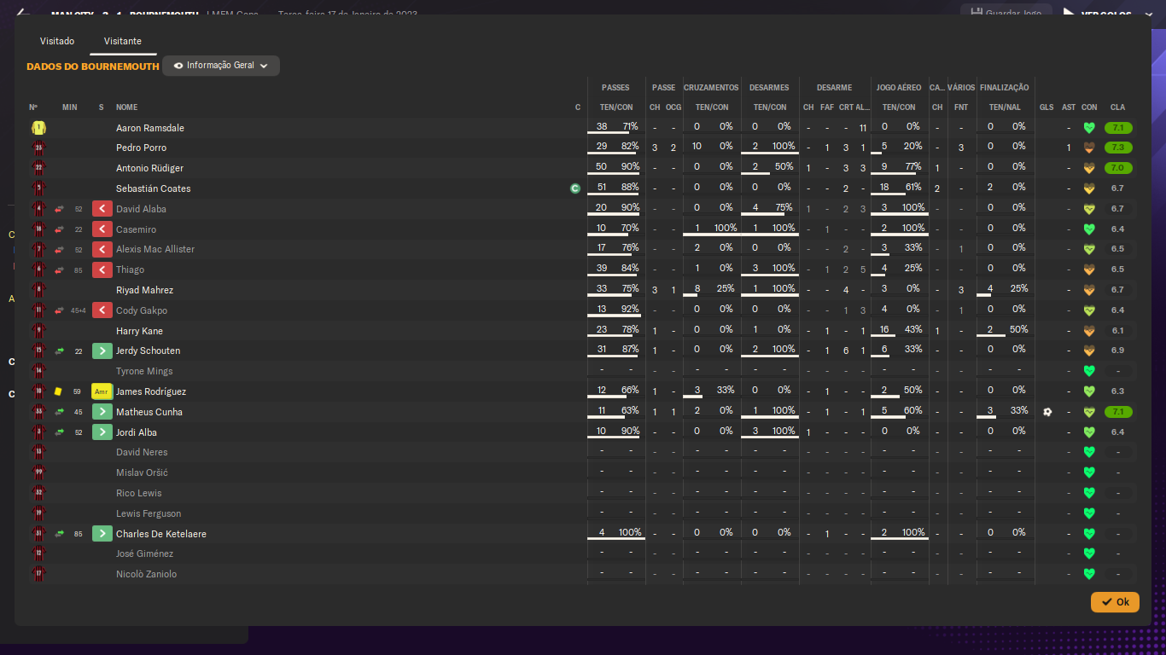Click Sebastián Coates' 88% pass completion
Viewport: 1166px width, 655px height.
point(630,187)
